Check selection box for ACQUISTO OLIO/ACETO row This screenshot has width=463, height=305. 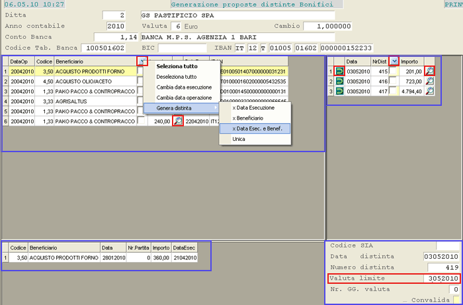coord(140,81)
